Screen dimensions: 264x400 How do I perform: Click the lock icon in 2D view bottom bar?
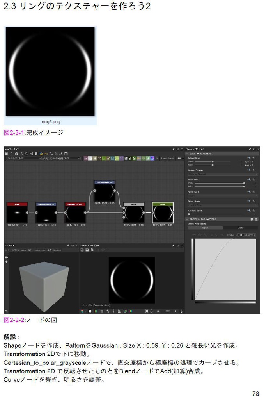click(181, 311)
